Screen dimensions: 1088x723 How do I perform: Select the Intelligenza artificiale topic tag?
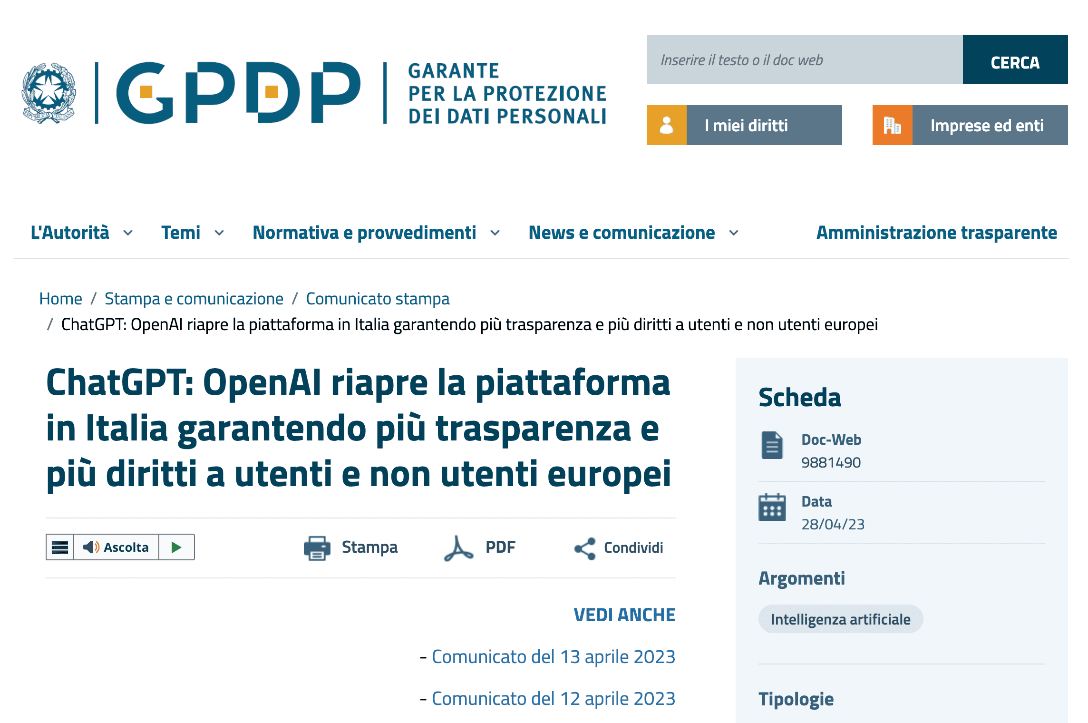[x=840, y=619]
